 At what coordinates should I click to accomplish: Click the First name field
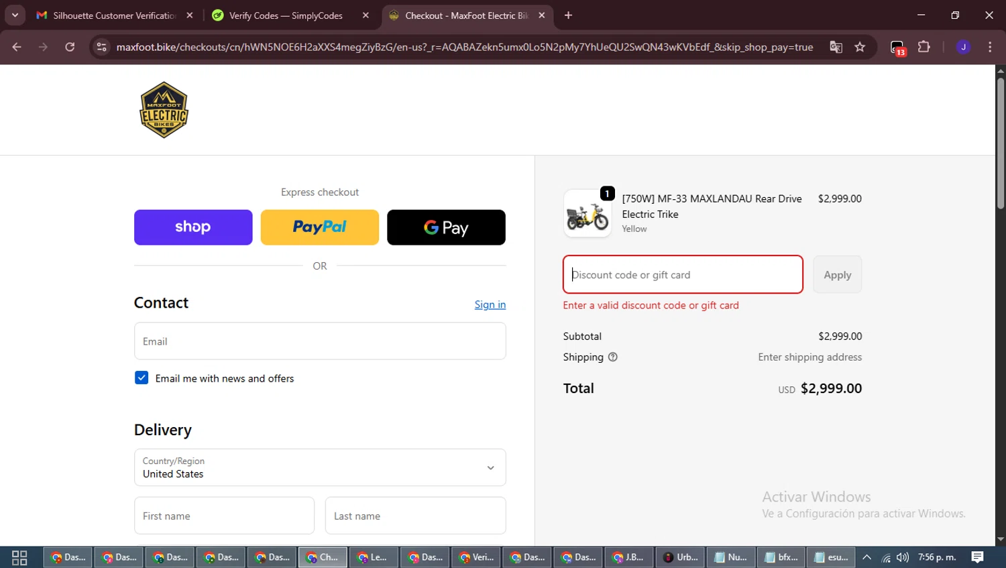point(224,516)
